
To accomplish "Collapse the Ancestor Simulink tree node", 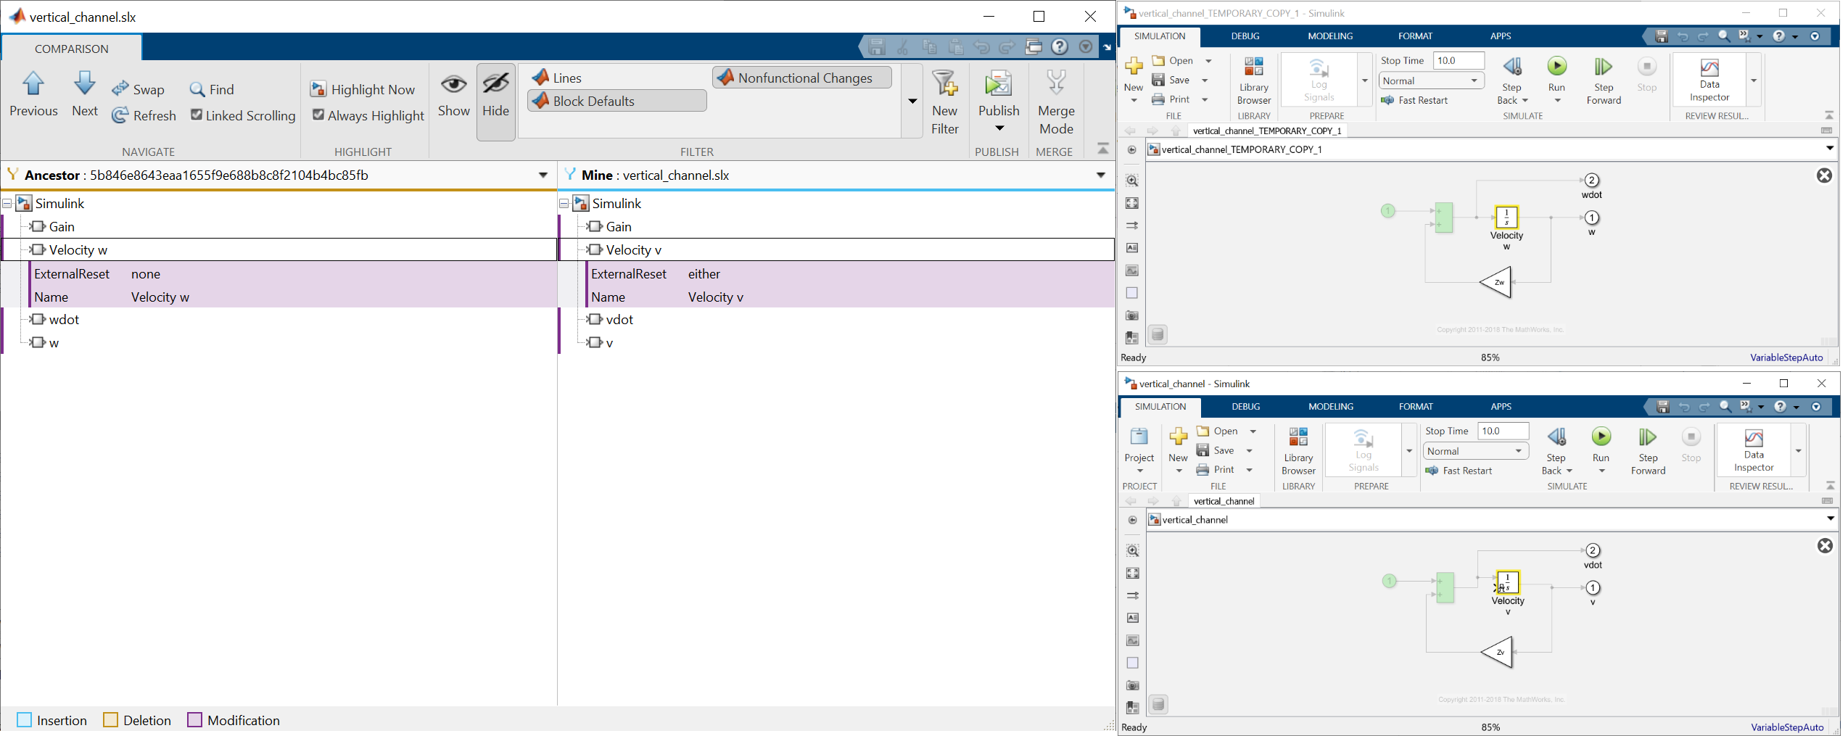I will coord(7,204).
